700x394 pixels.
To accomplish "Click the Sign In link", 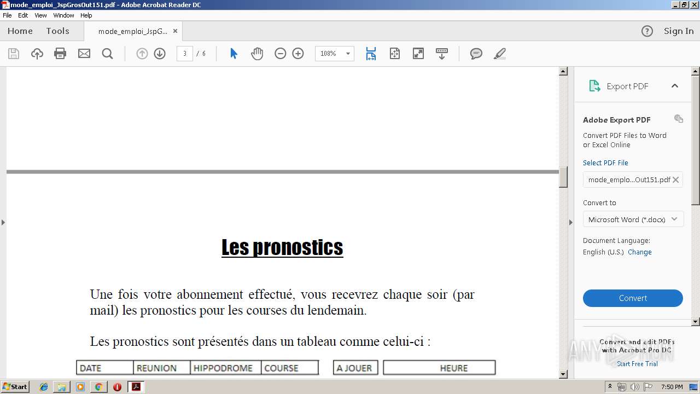I will 679,31.
